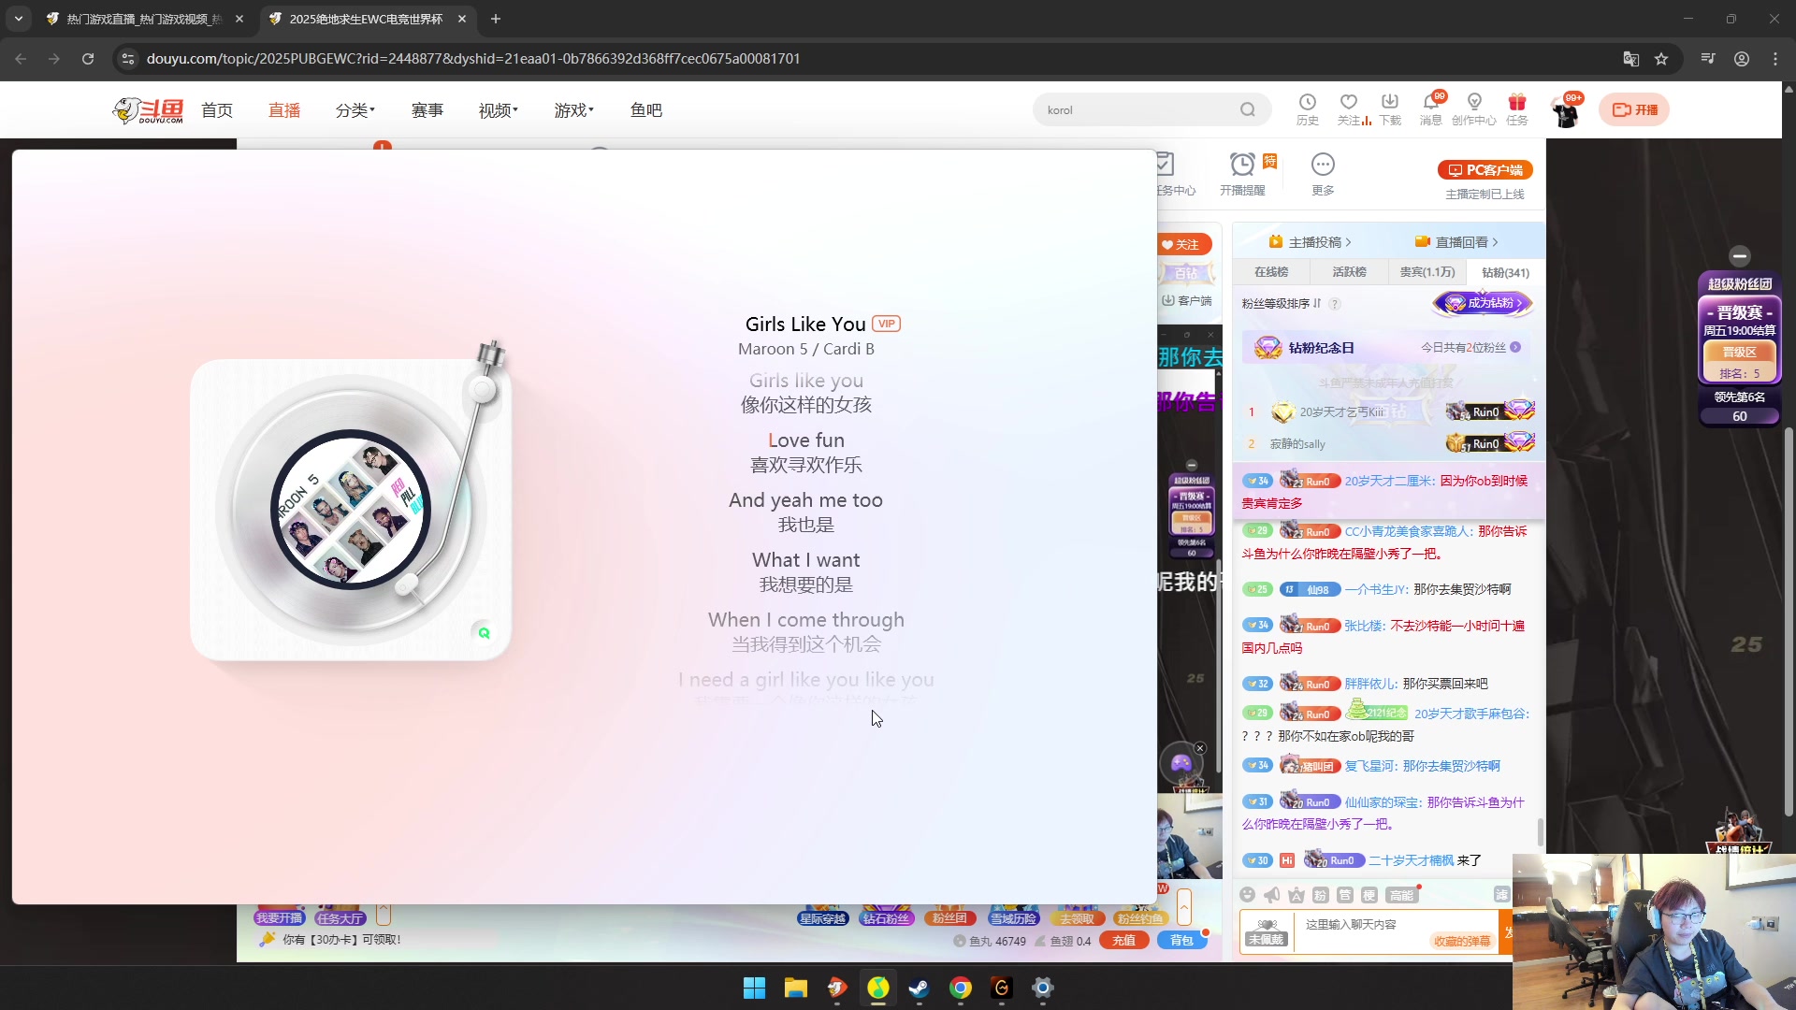The width and height of the screenshot is (1796, 1010).
Task: Expand the 游戏 dropdown menu
Action: (x=573, y=110)
